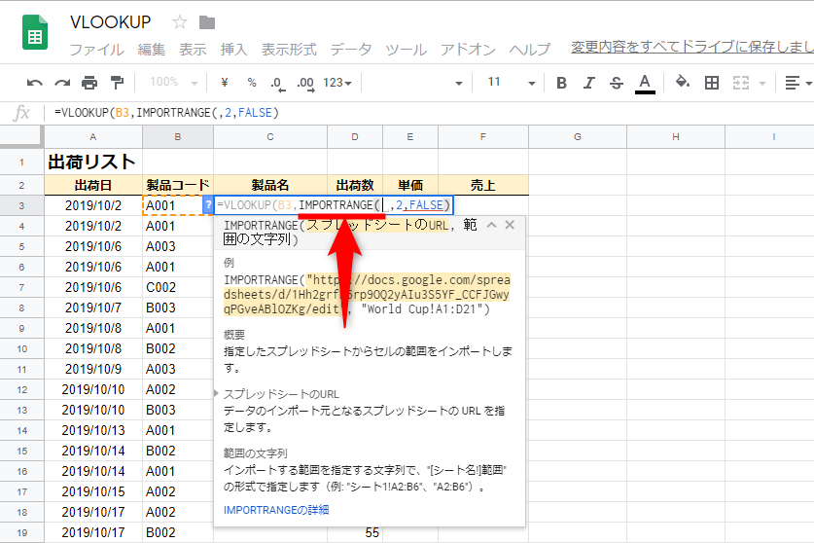Redo the last action
This screenshot has height=543, width=814.
point(62,83)
